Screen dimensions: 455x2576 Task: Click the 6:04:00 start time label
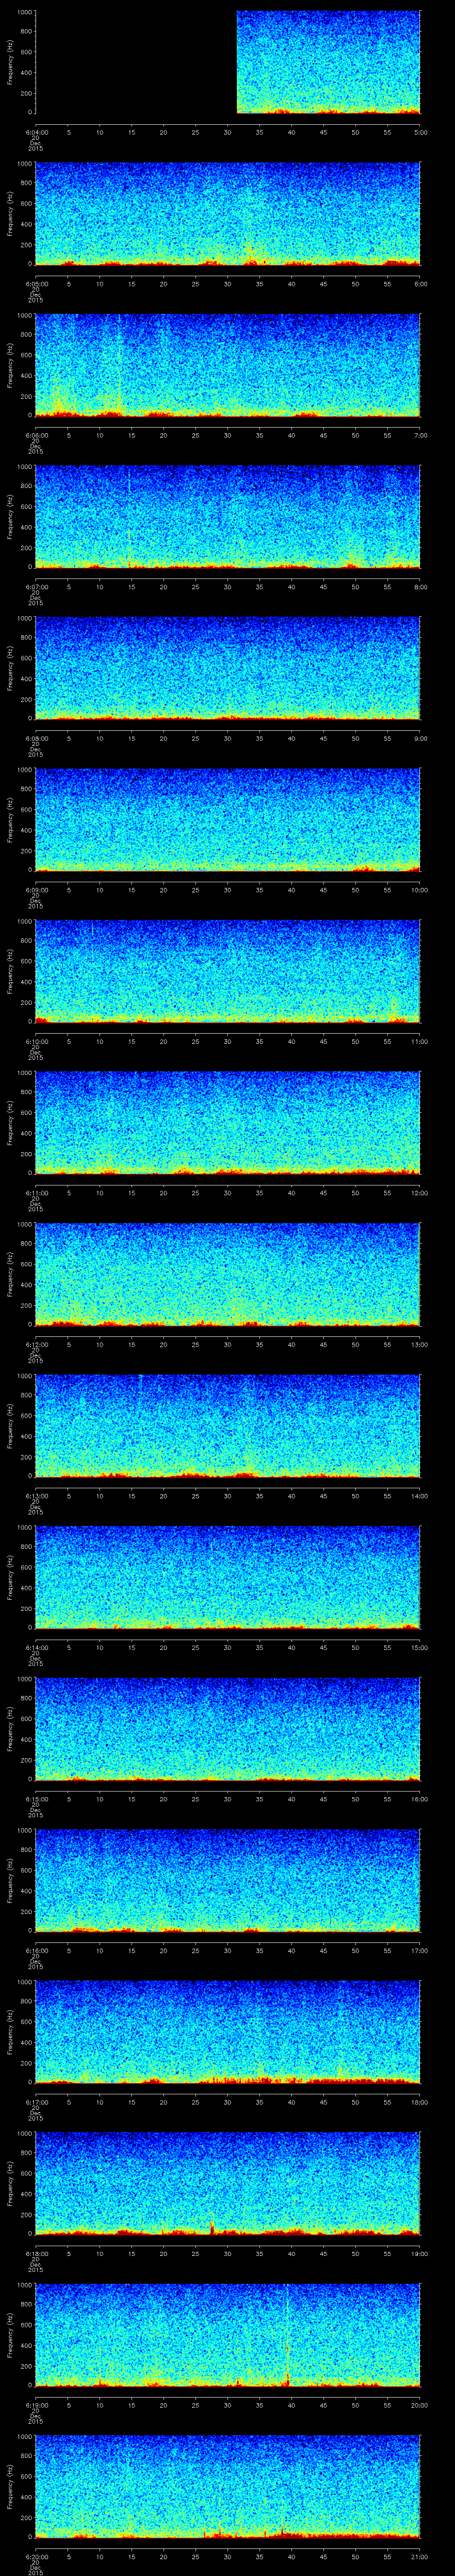[36, 132]
